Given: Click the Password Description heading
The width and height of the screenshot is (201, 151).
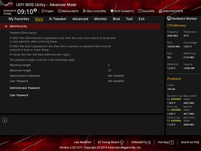Looking at the screenshot, I should [23, 33].
